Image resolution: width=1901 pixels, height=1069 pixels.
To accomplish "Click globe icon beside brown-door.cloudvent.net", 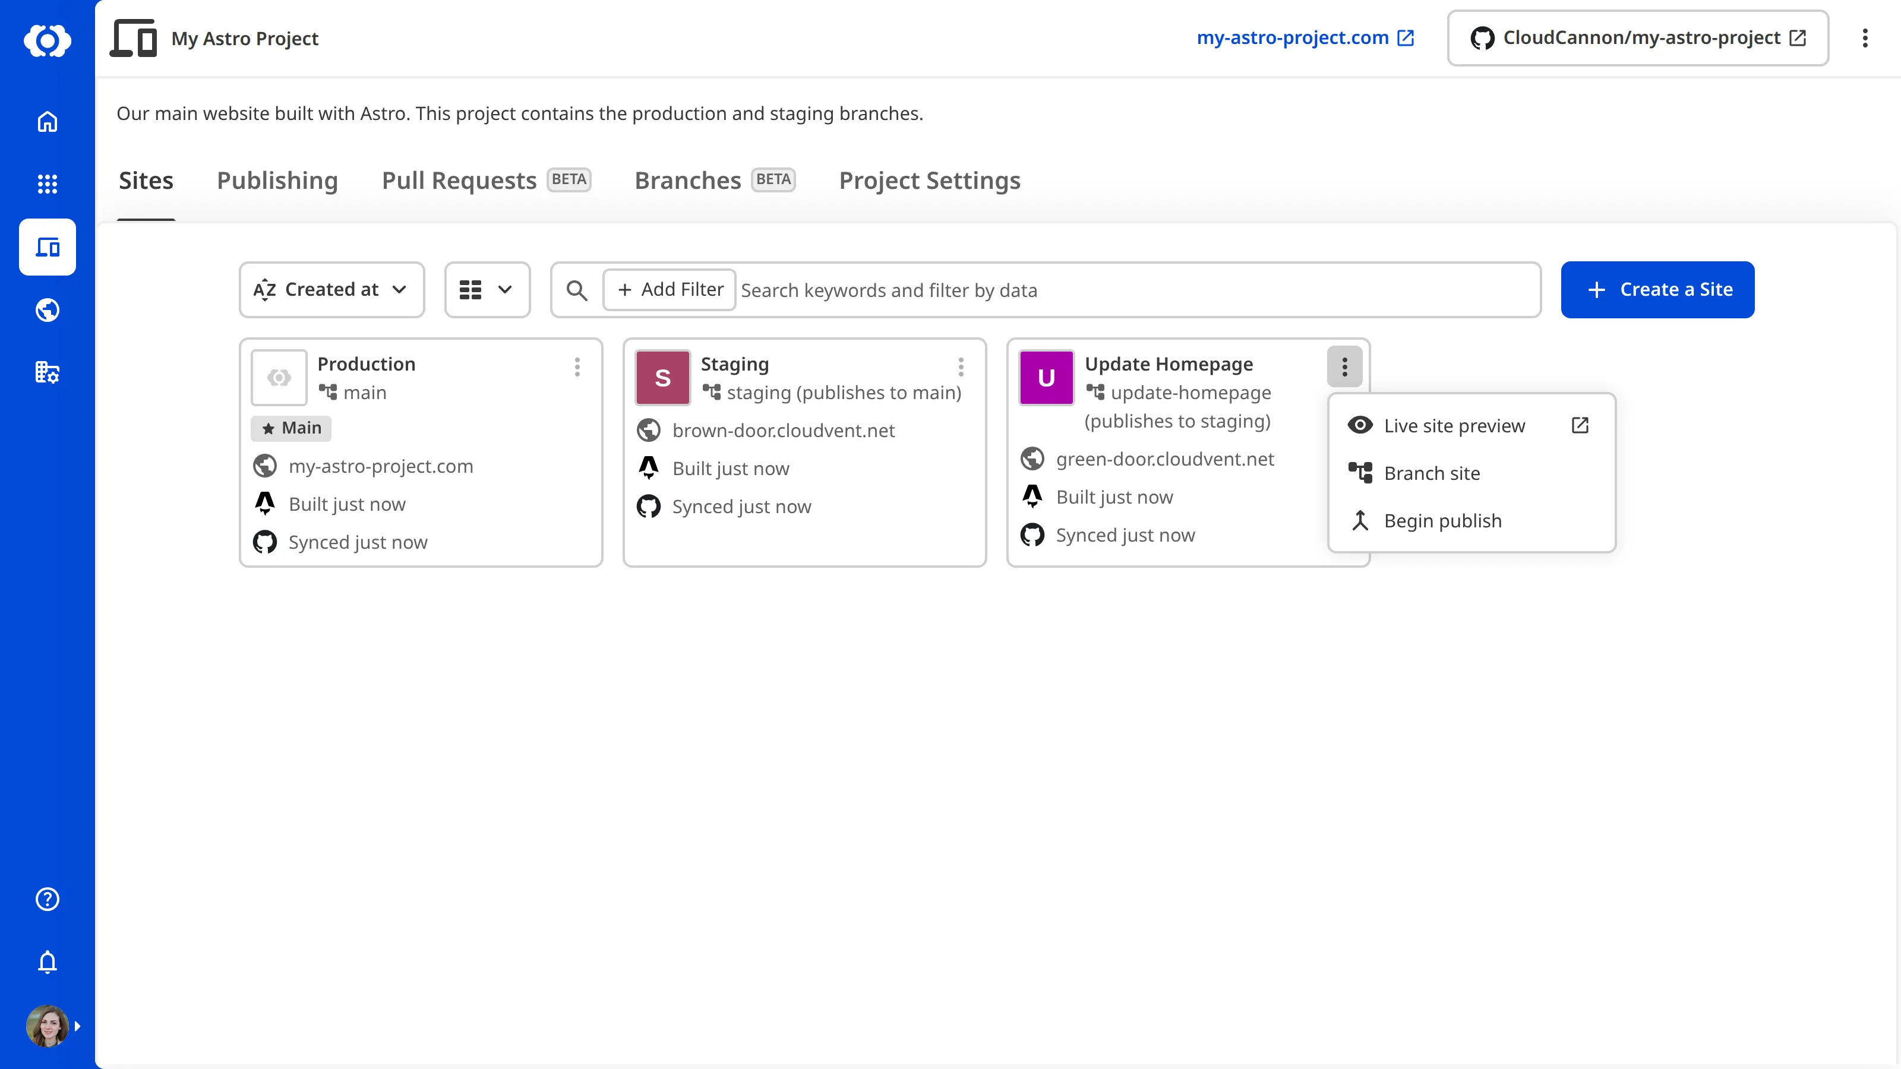I will (x=649, y=430).
